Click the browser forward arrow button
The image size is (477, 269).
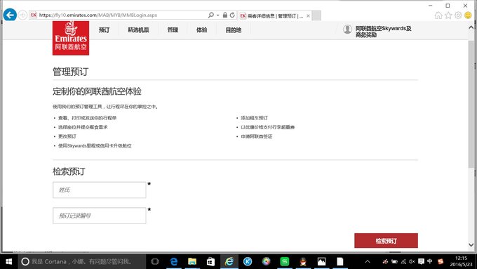coord(22,15)
